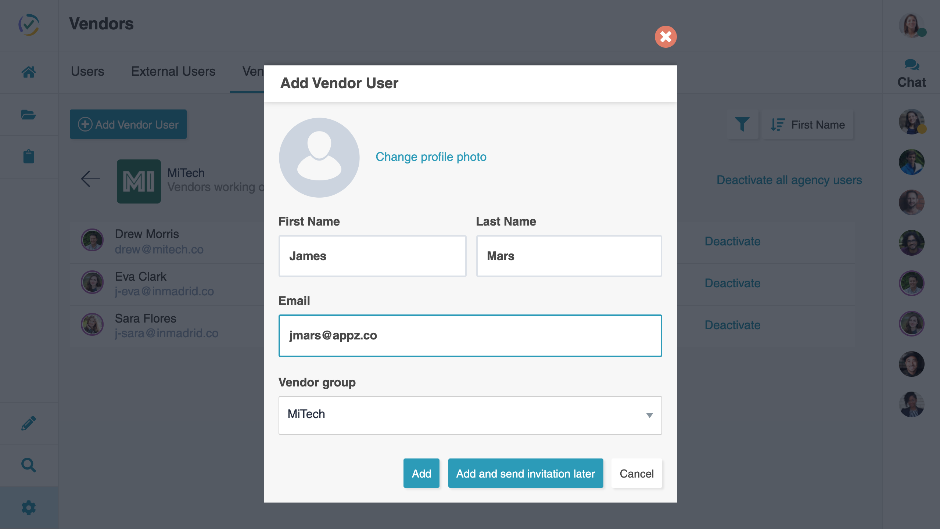Open the First Name sort dropdown

click(x=808, y=125)
